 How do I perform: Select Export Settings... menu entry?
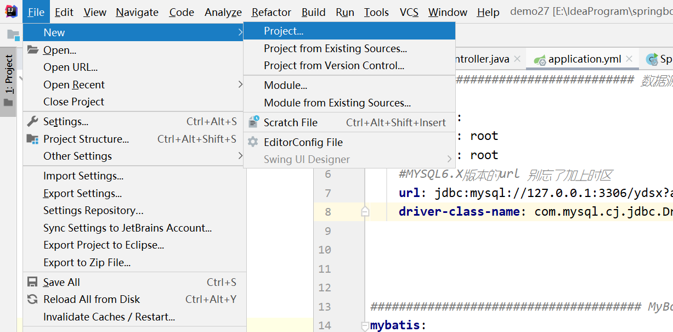[134, 193]
